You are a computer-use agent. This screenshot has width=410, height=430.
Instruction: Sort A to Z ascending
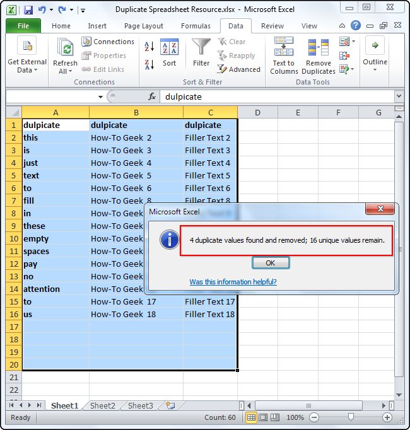149,47
